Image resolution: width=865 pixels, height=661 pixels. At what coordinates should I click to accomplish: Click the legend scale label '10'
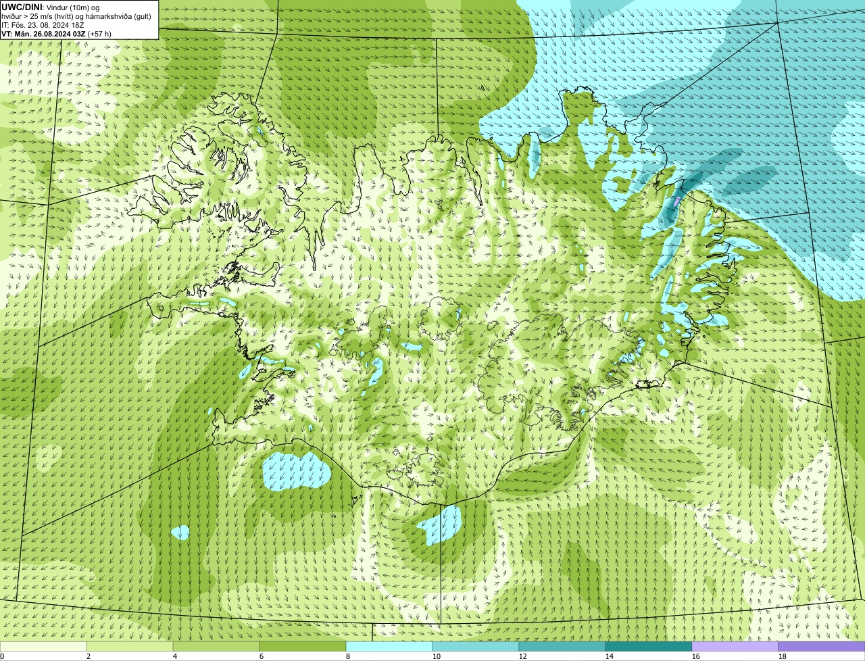[x=437, y=656]
